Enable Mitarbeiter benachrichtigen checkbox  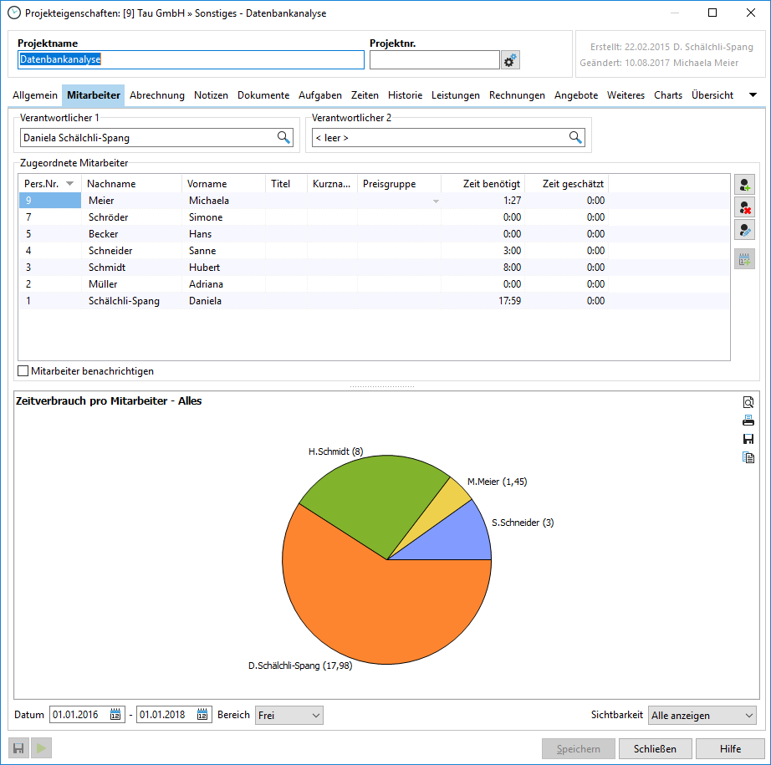23,371
